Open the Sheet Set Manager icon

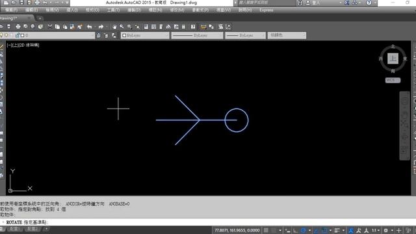pos(168,27)
